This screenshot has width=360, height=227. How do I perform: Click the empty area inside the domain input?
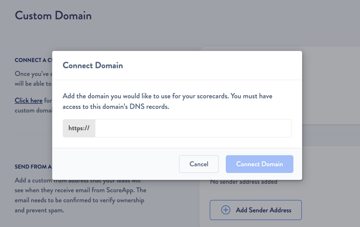pos(193,128)
